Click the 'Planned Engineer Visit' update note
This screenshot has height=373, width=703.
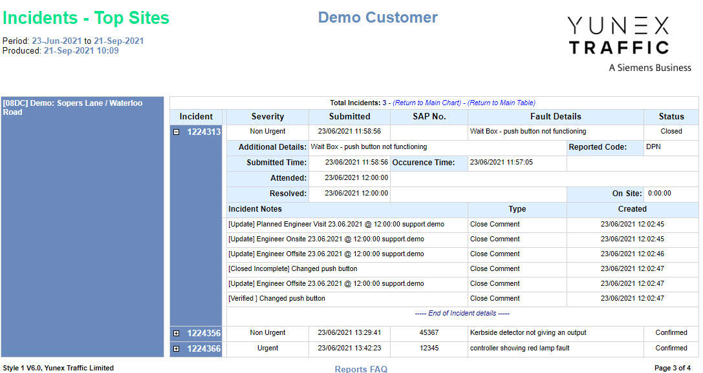336,224
